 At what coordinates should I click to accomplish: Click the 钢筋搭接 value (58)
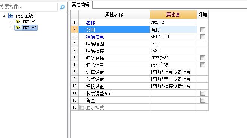pos(173,51)
